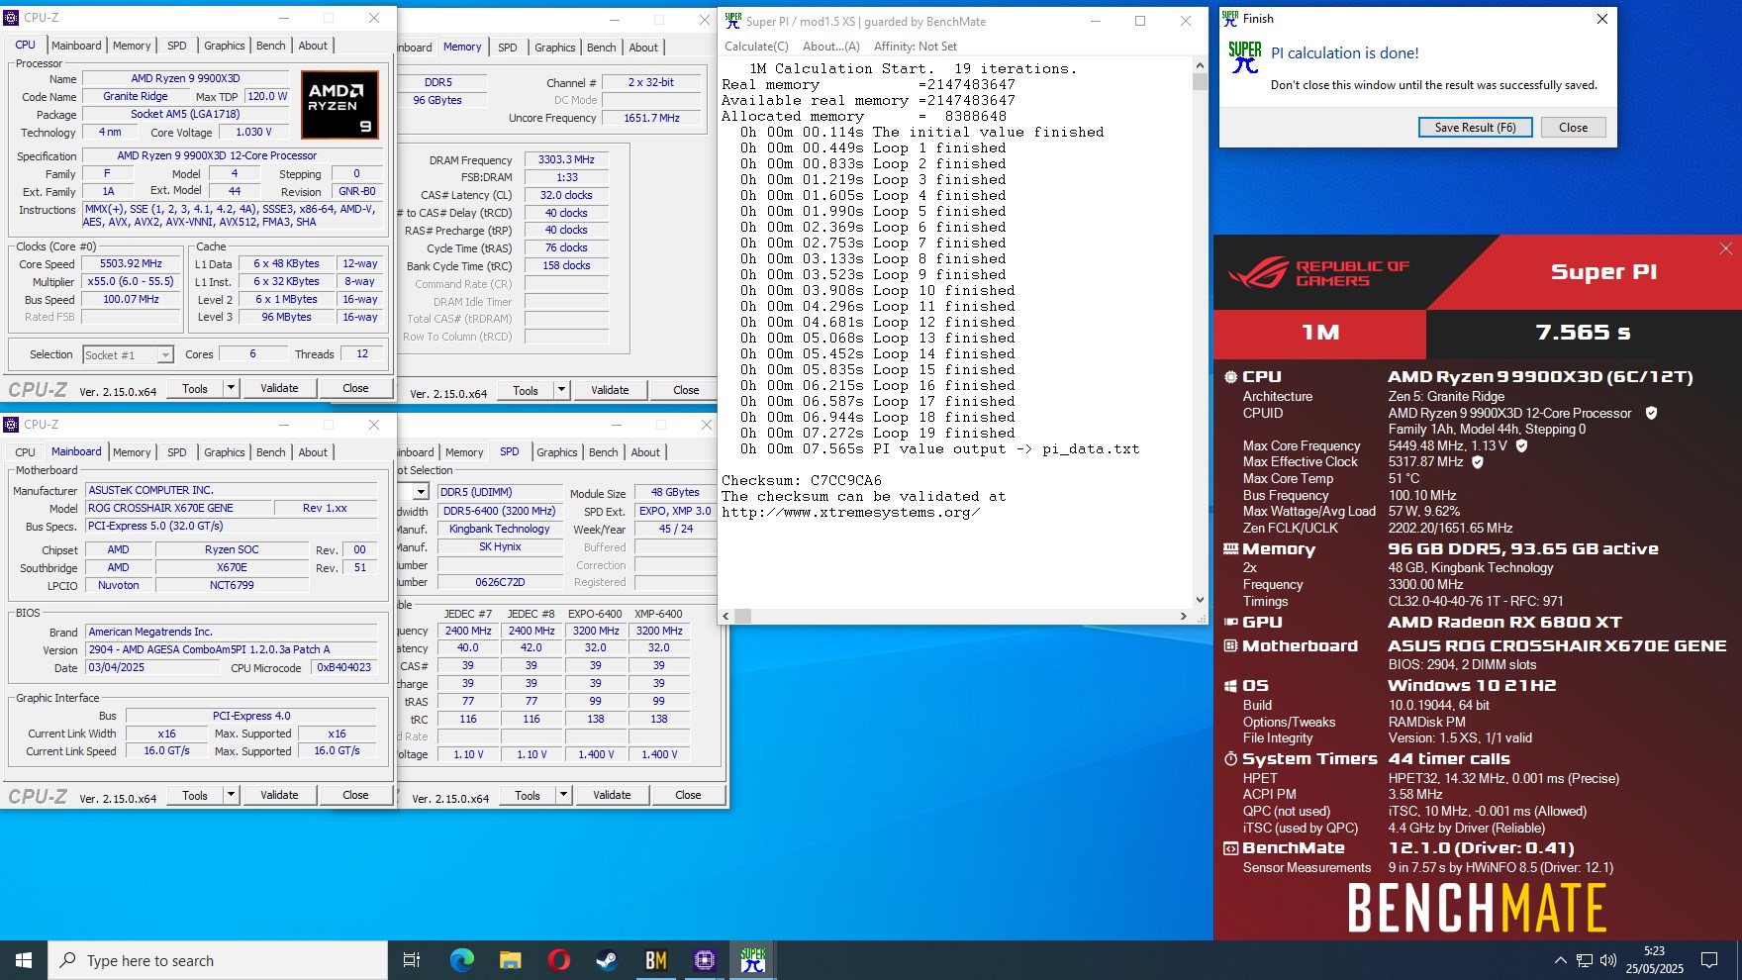Image resolution: width=1742 pixels, height=980 pixels.
Task: Click Close button in the Memory window
Action: pyautogui.click(x=686, y=390)
